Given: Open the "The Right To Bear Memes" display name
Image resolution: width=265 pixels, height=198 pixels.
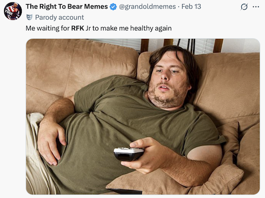Looking at the screenshot, I should [x=67, y=7].
